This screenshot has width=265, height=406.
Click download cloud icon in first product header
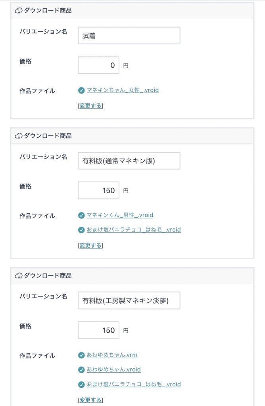pyautogui.click(x=18, y=11)
